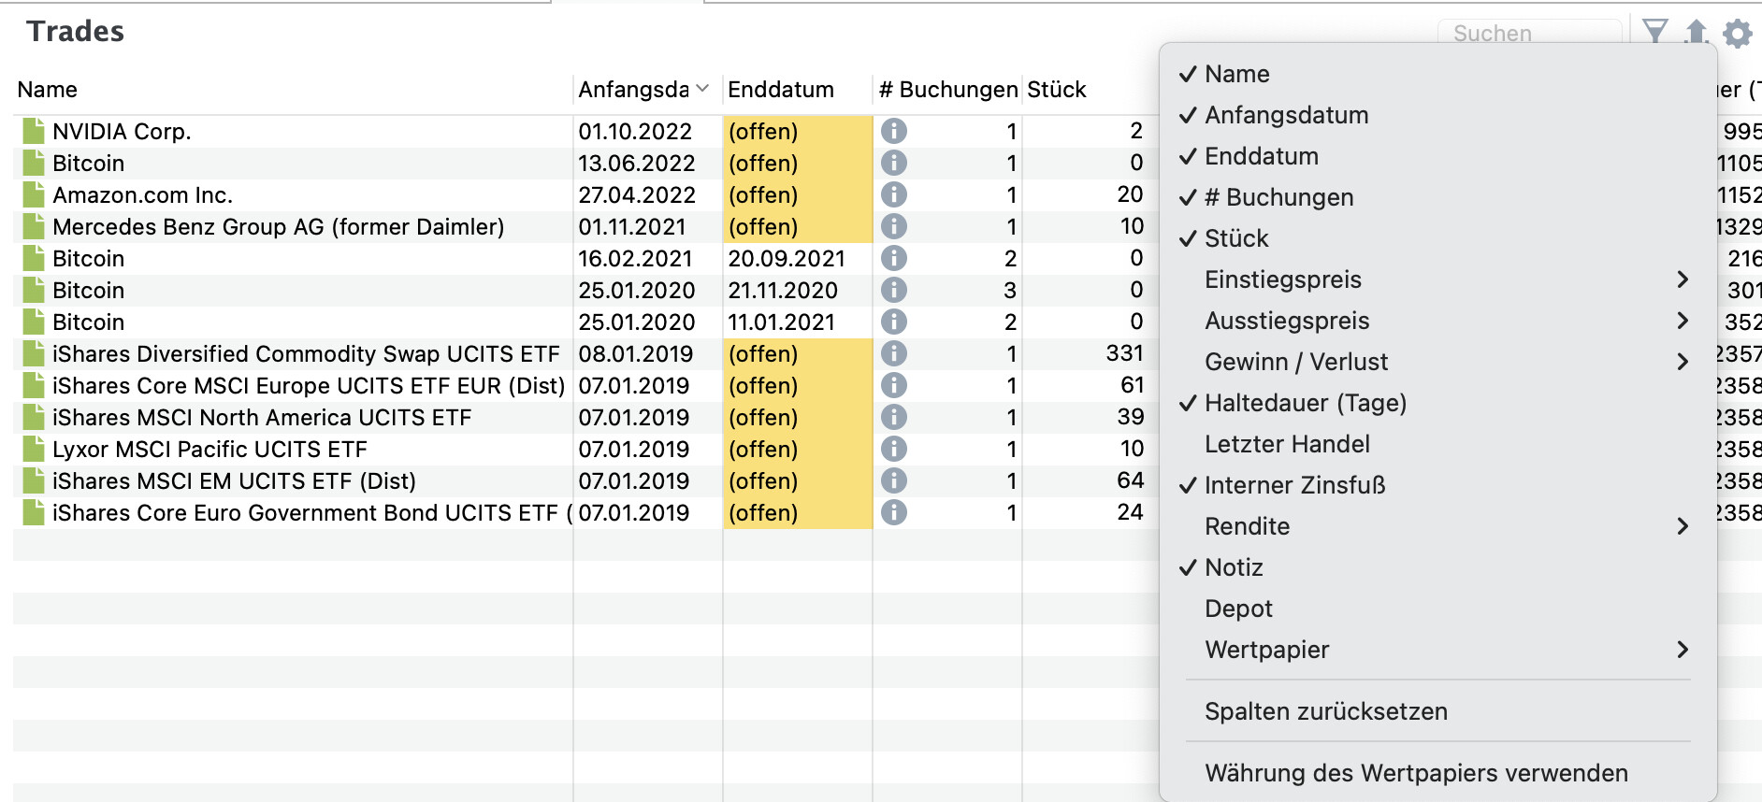The height and width of the screenshot is (802, 1762).
Task: Click document icon beside iShares MSCI North America
Action: coord(34,417)
